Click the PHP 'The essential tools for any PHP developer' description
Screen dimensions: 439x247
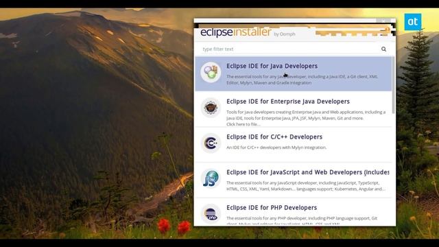pyautogui.click(x=302, y=221)
